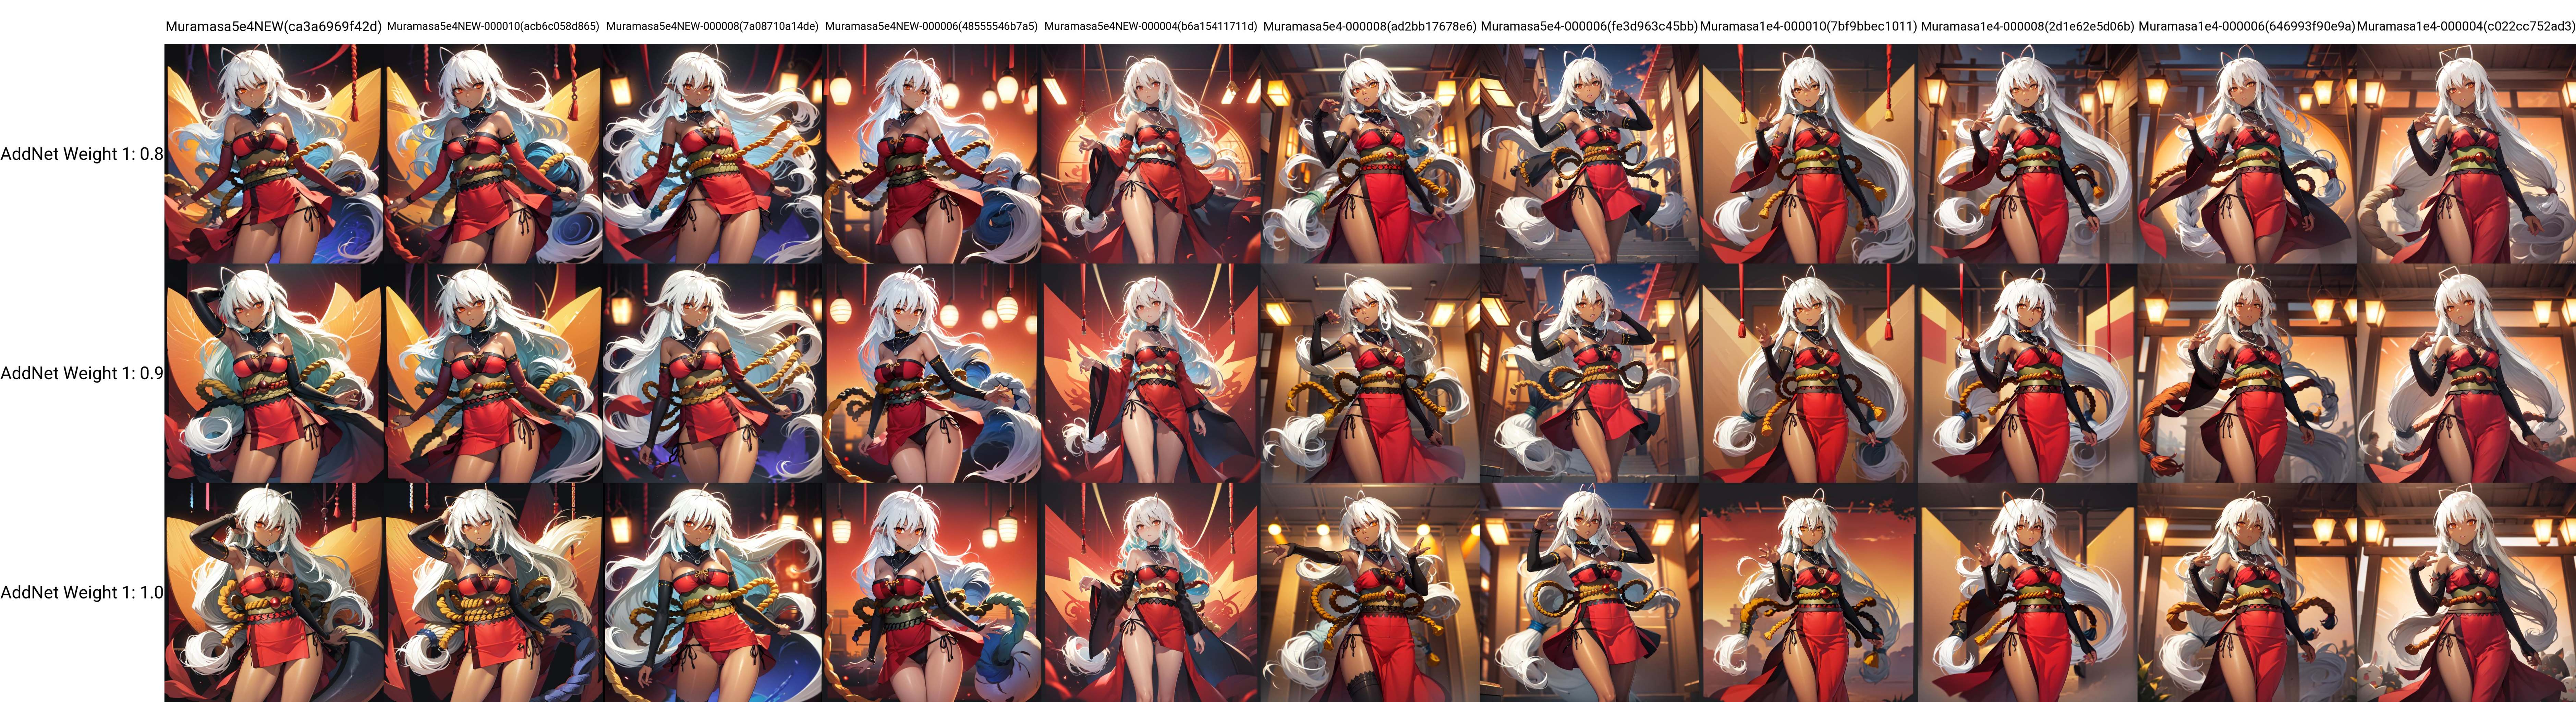
Task: Open the Muramasa5e4-000008 image at weight 1.0
Action: coord(1370,592)
